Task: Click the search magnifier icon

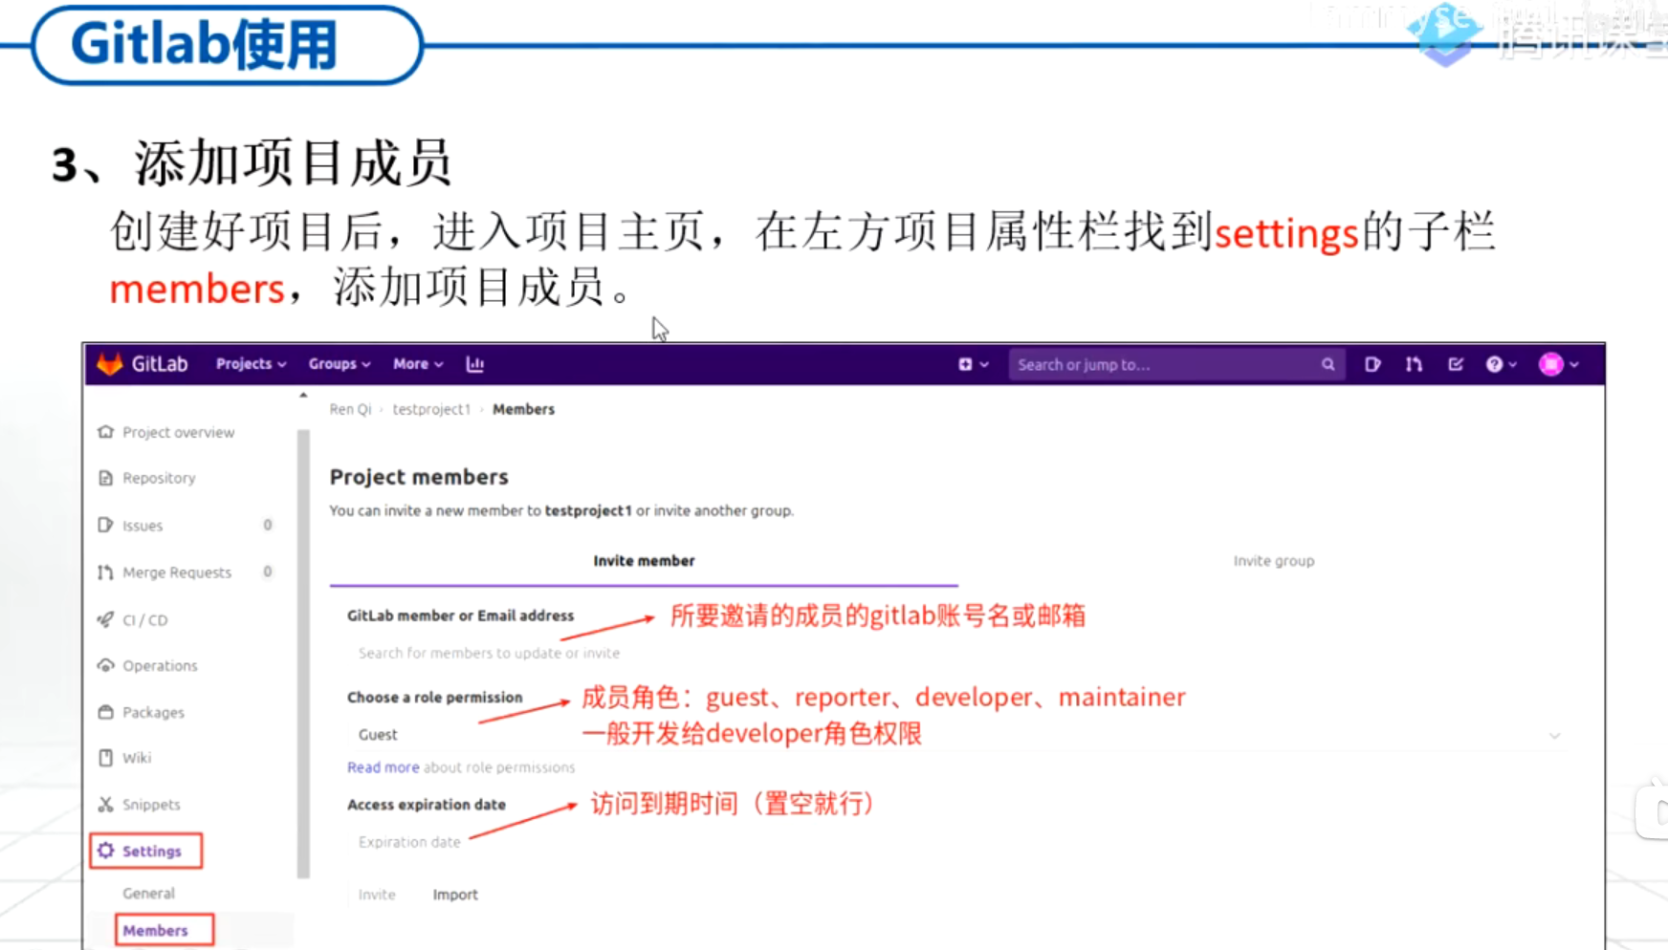Action: (1328, 364)
